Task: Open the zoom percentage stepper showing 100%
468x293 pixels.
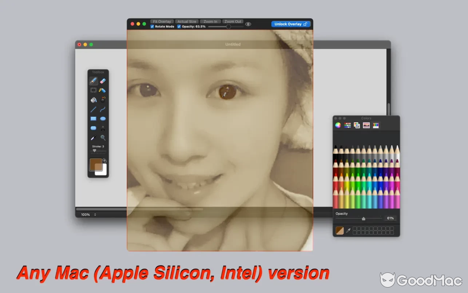Action: [94, 215]
